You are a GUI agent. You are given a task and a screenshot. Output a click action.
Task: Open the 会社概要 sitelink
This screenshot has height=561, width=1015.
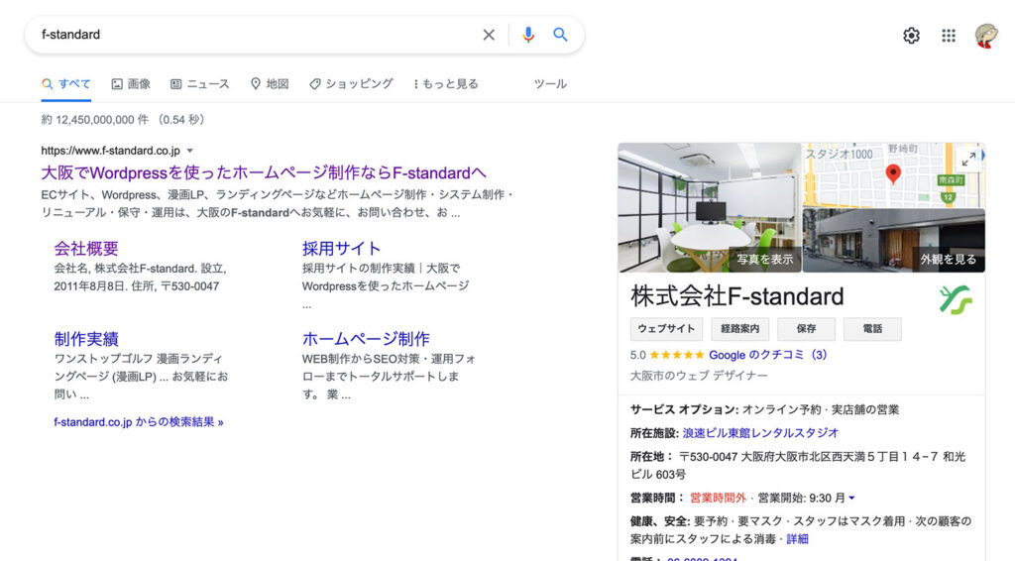coord(86,249)
